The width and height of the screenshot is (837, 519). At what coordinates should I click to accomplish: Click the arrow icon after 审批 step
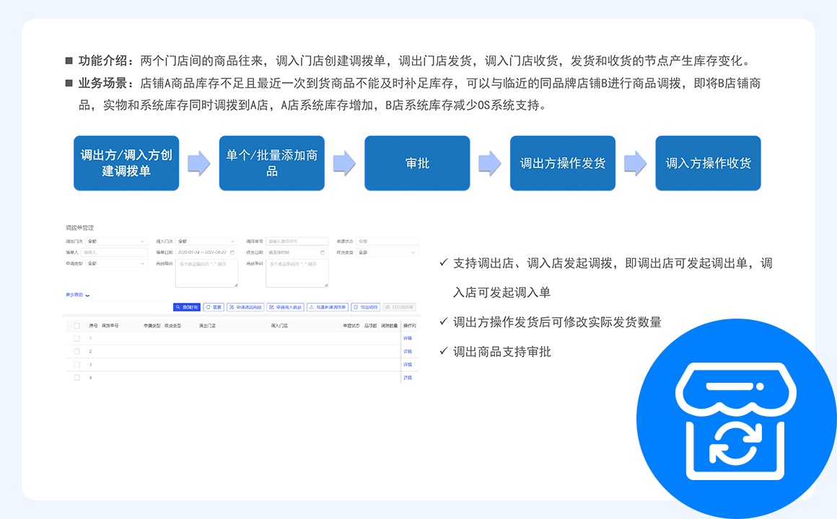[490, 163]
